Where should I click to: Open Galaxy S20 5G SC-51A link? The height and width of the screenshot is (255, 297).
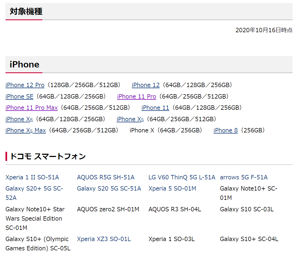coord(109,188)
